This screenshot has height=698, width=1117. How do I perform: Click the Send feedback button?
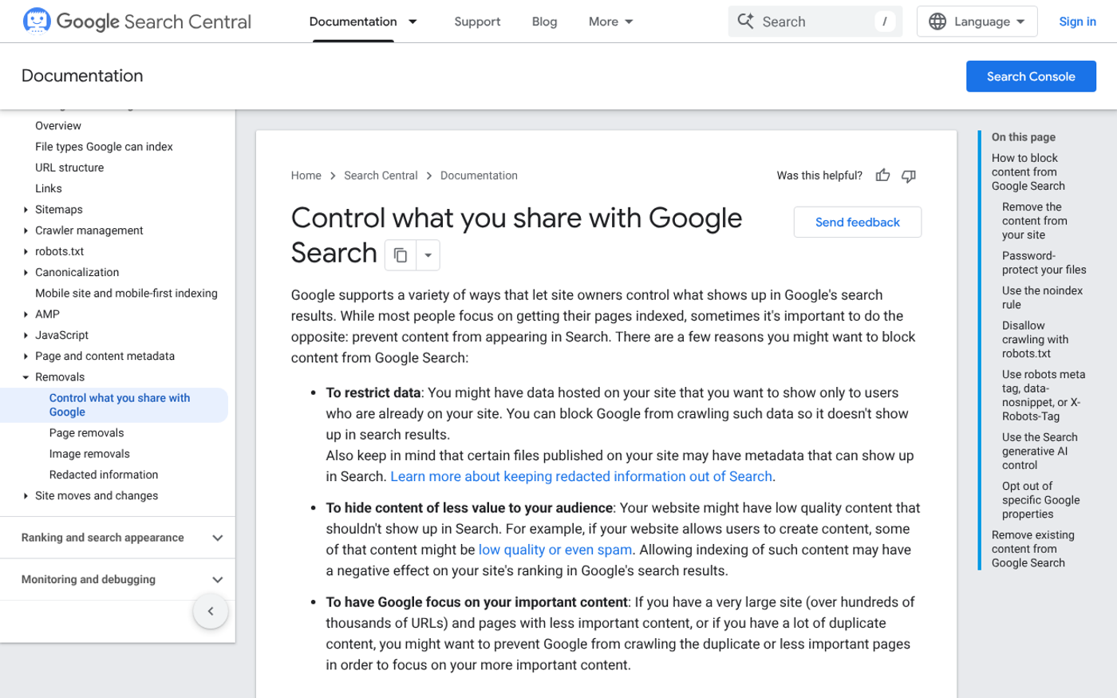tap(857, 222)
